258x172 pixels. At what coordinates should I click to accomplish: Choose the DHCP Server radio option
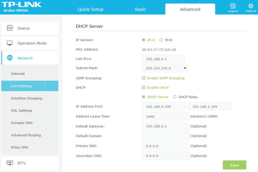[x=143, y=97]
